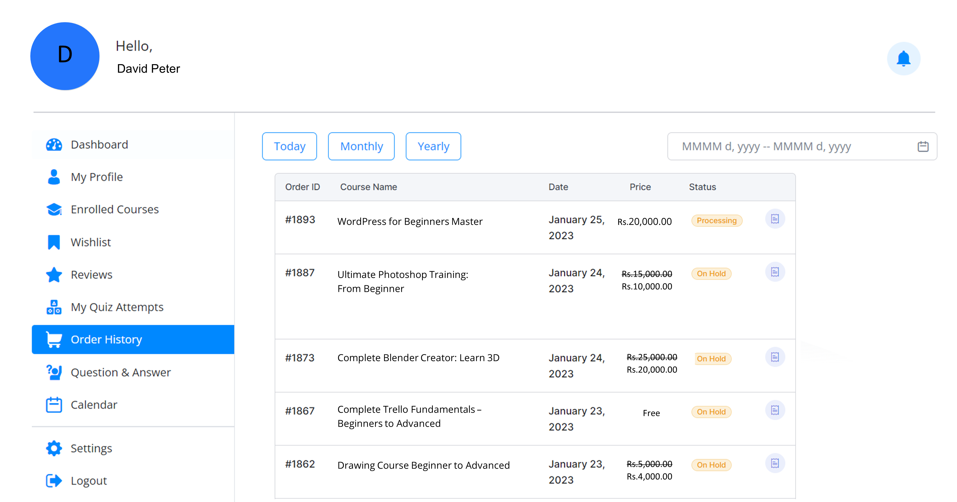Click the D profile avatar

pos(65,56)
